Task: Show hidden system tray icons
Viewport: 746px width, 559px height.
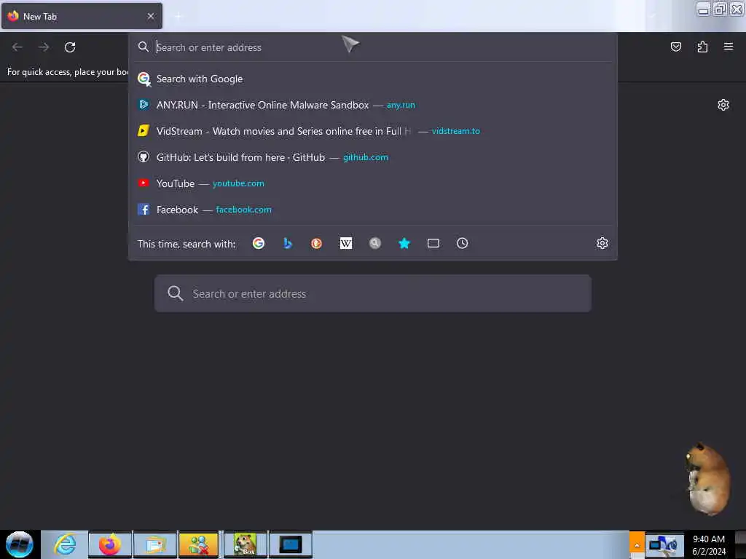Action: 637,544
